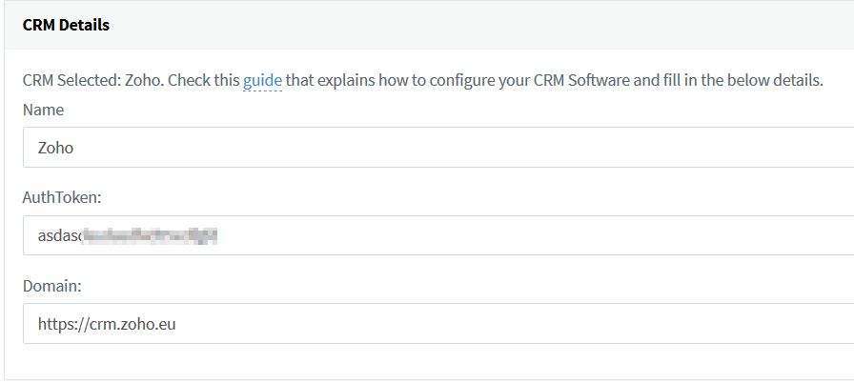Click the "zoho.eu" part of the domain

[x=150, y=324]
